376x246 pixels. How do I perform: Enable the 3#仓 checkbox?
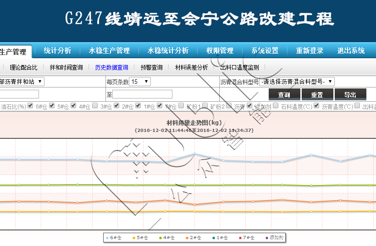click(95, 106)
